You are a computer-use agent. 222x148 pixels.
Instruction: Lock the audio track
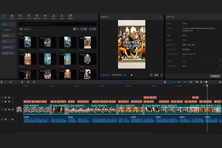[6, 119]
